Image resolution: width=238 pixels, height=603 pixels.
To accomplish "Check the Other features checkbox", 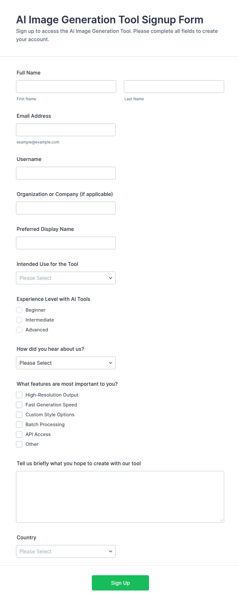I will click(19, 444).
